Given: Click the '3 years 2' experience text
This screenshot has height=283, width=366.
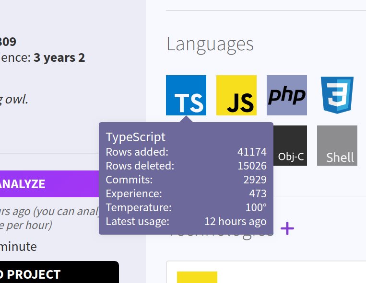Looking at the screenshot, I should (59, 57).
